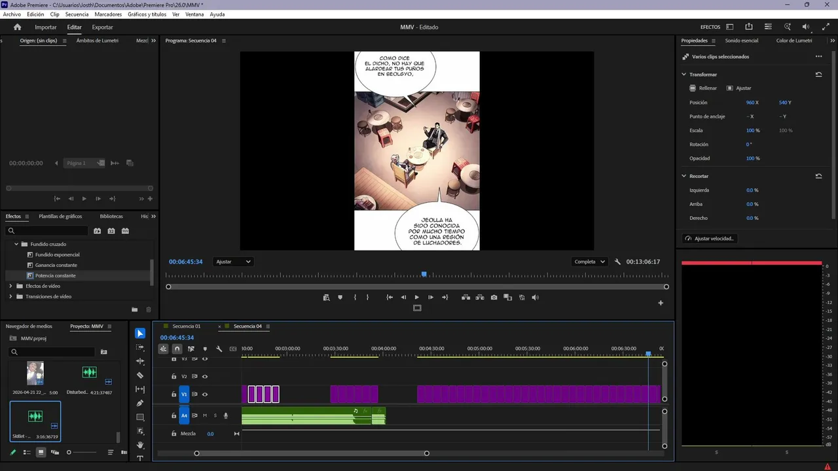Expand Efectos de vídeo folder
Screen dimensions: 838x471
point(10,286)
